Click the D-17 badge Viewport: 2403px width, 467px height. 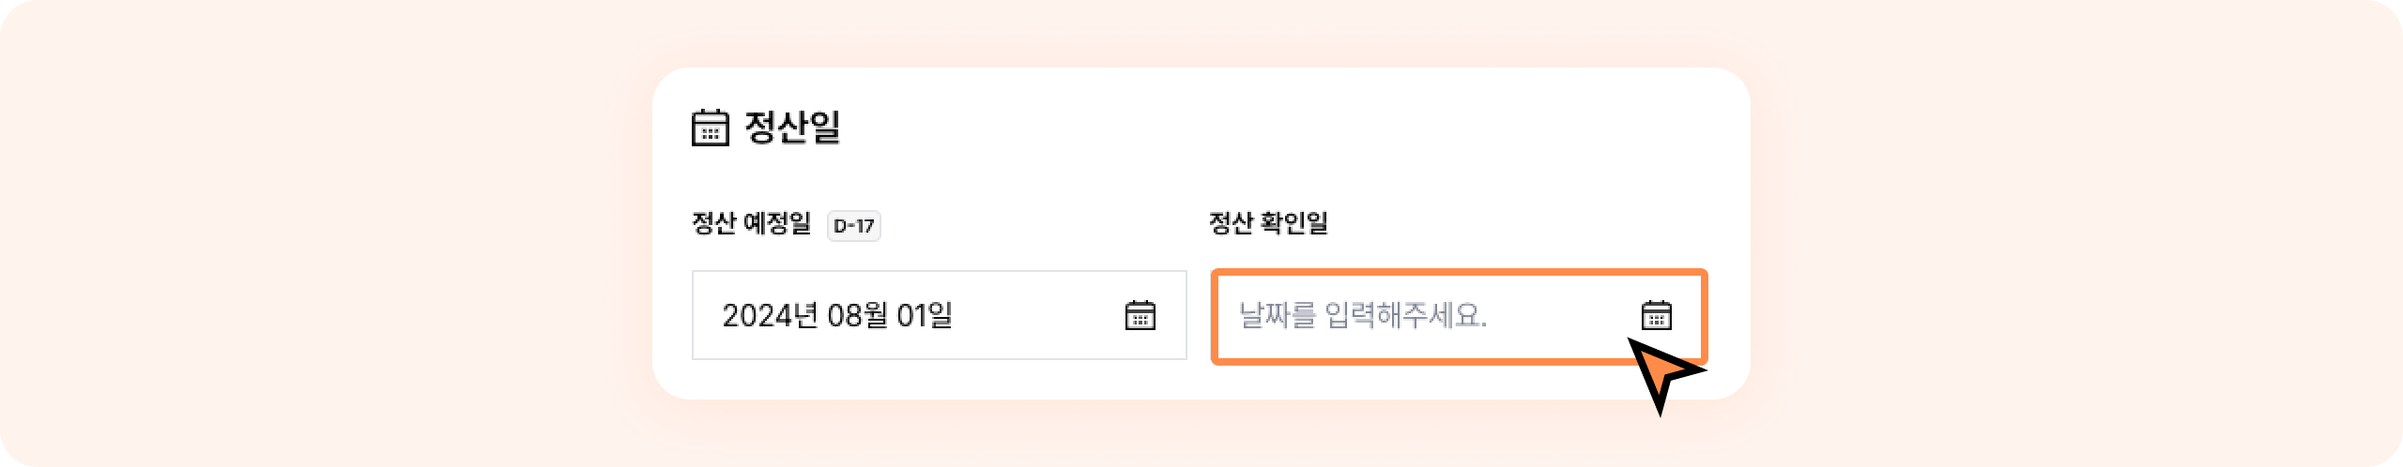point(853,226)
